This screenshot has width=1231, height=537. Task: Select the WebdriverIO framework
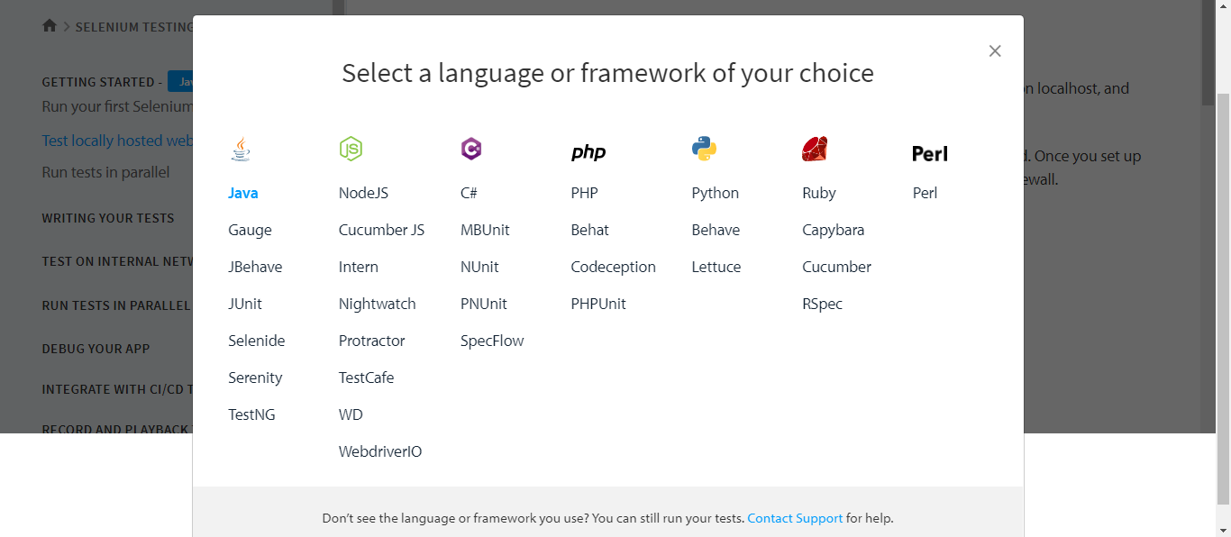tap(380, 451)
